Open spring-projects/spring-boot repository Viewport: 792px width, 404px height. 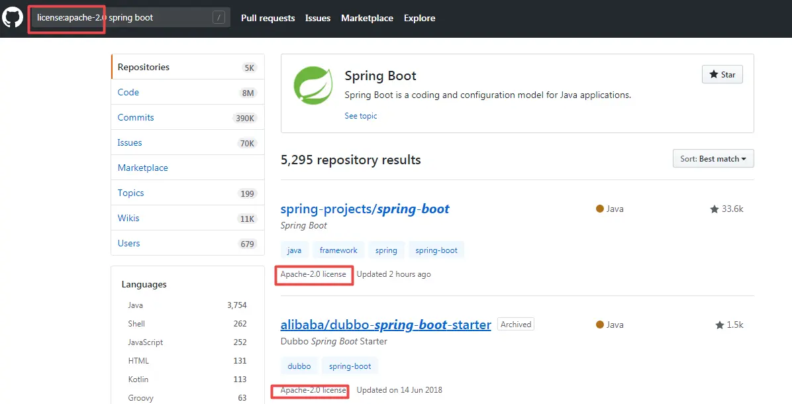(365, 209)
